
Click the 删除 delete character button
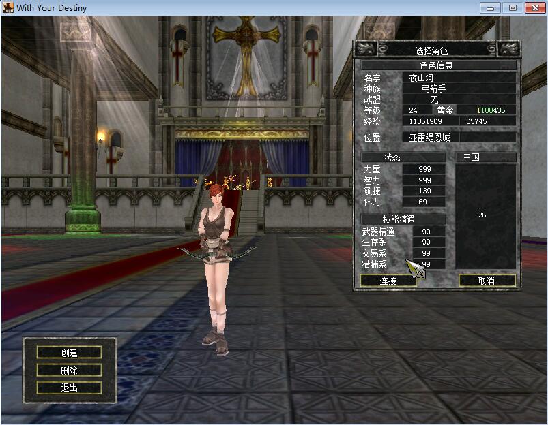(69, 370)
